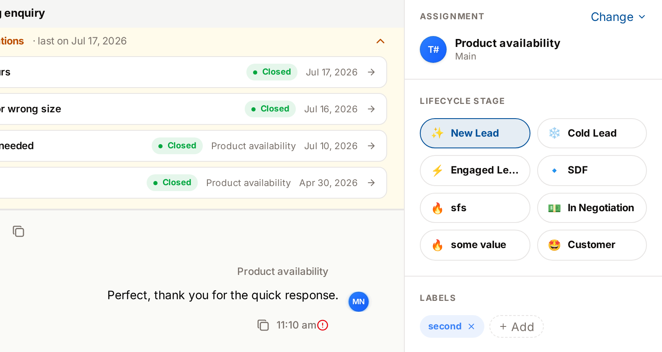
Task: Click the red error icon after 11:10 am
Action: tap(323, 325)
